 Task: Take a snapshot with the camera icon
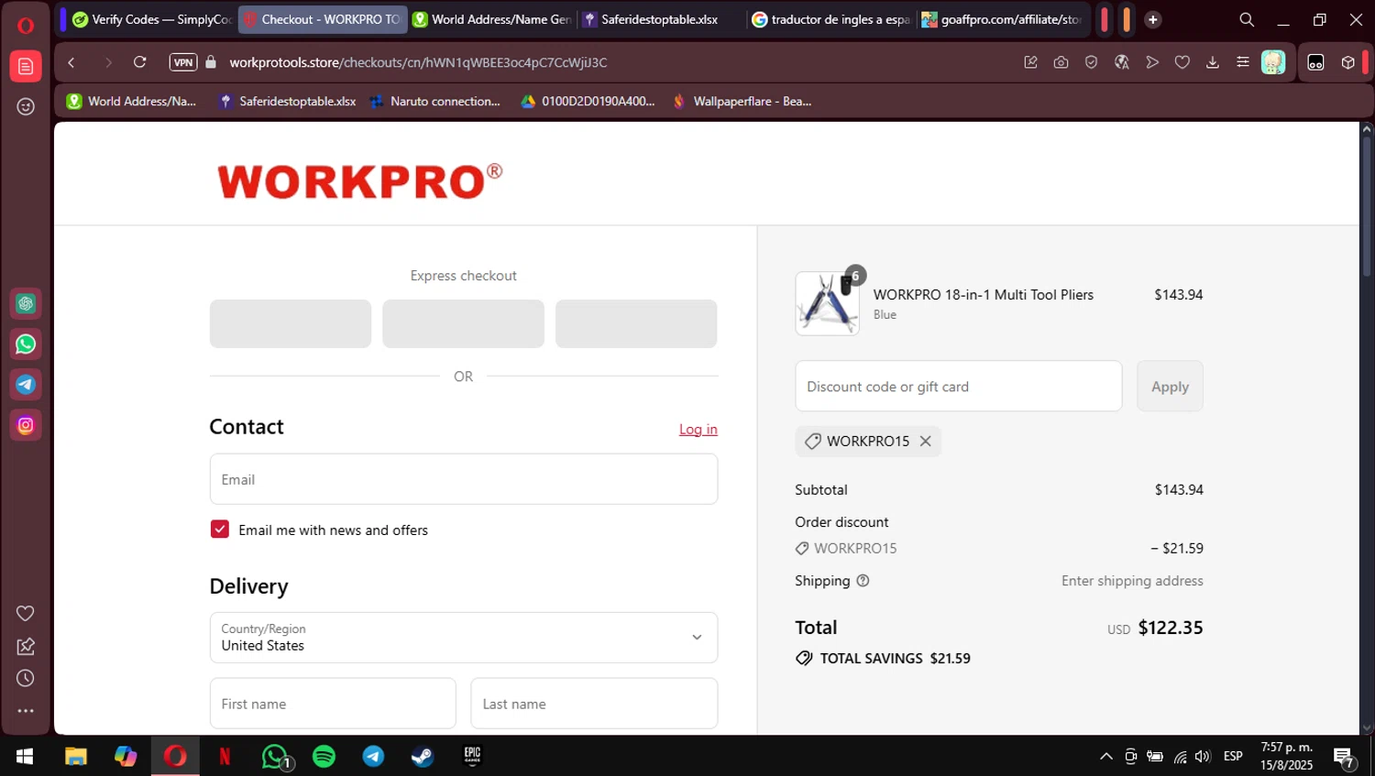[1061, 62]
